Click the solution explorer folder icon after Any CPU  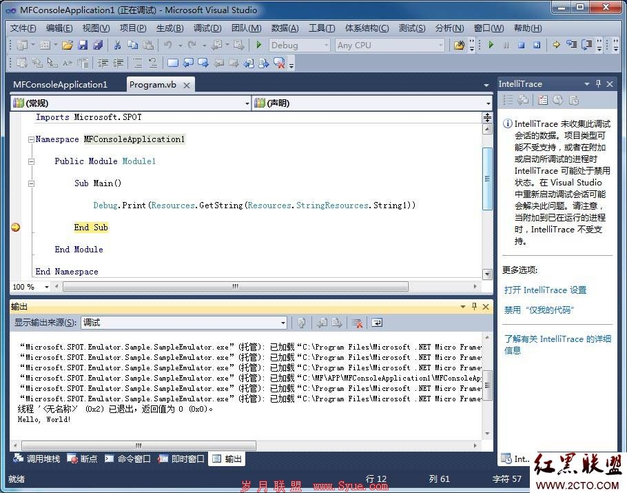[459, 45]
